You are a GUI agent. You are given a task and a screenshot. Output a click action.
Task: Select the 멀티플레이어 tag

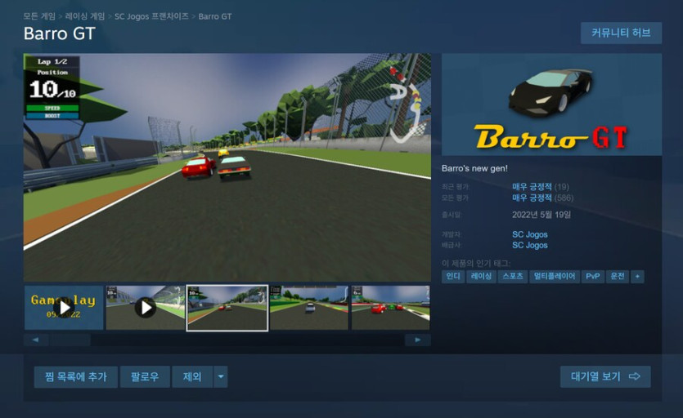555,276
